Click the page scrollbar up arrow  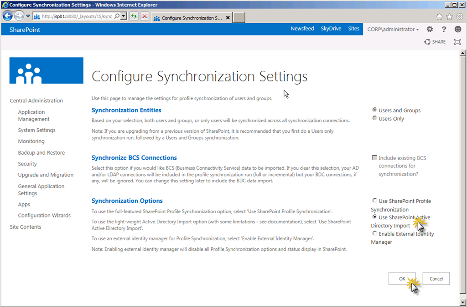click(x=462, y=53)
